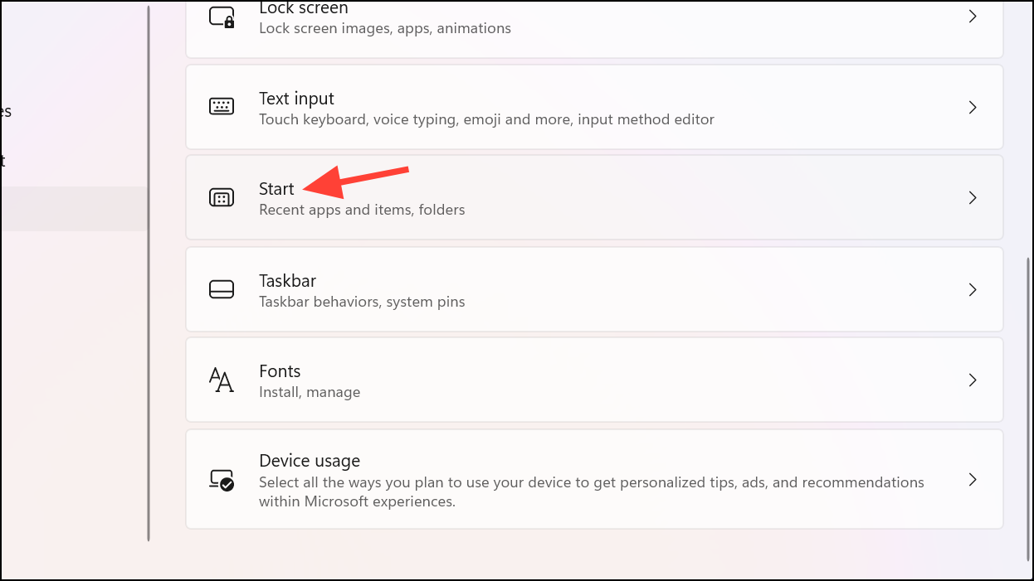Screen dimensions: 1034x581
Task: Click the Device usage checkmark monitor icon
Action: click(222, 479)
